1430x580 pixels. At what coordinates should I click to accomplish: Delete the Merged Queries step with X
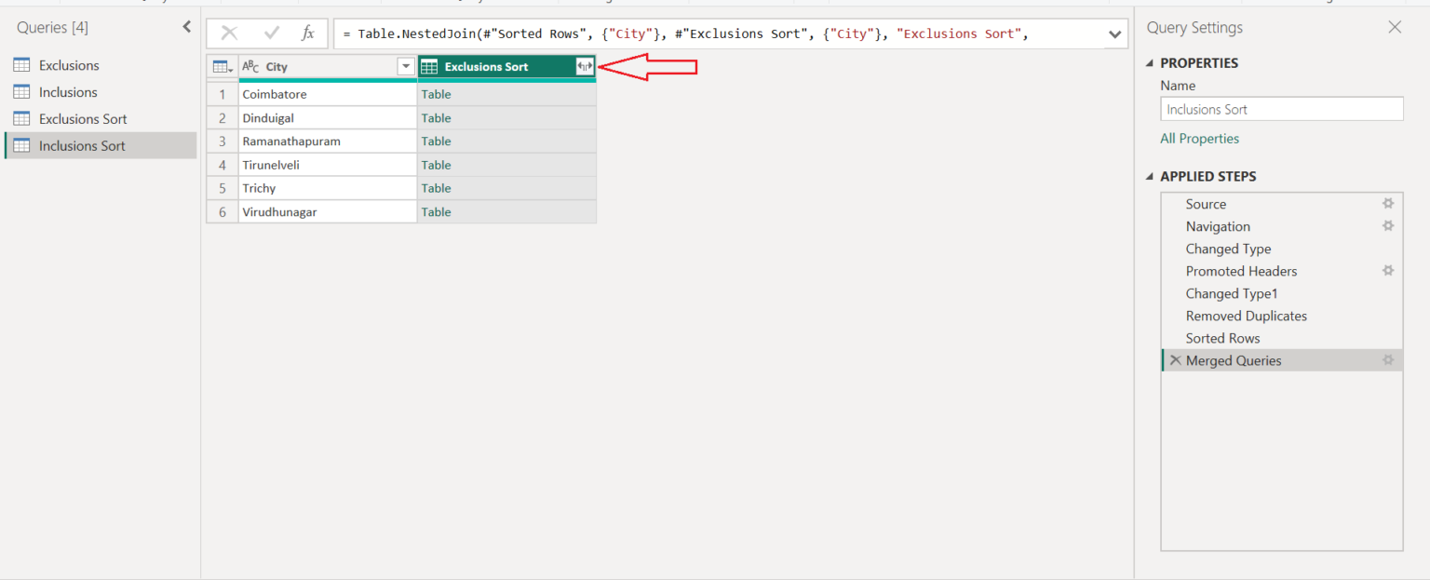[1176, 360]
